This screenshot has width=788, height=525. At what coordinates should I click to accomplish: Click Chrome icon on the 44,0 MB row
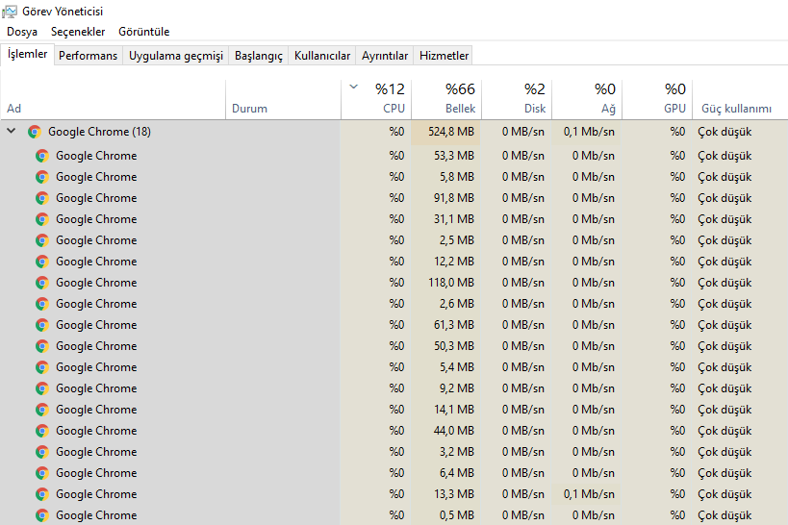tap(42, 431)
